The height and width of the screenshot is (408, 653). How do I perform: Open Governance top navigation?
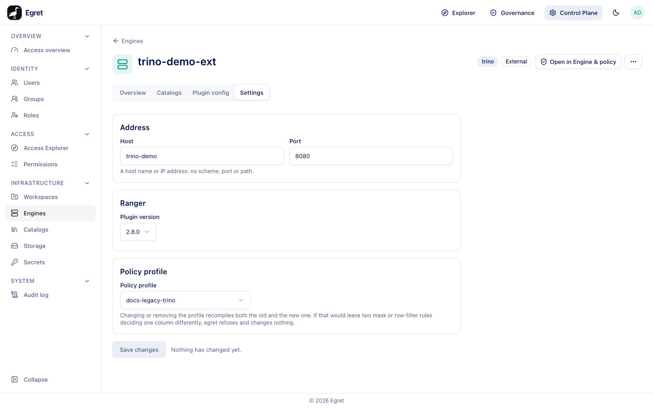coord(512,13)
